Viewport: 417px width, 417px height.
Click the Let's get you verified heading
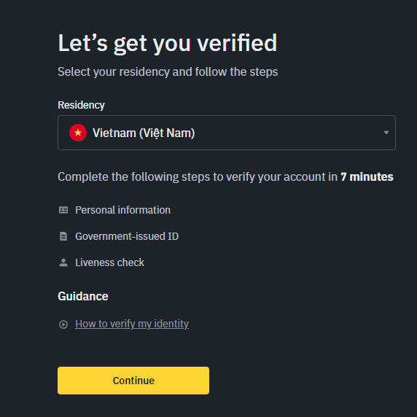(168, 43)
